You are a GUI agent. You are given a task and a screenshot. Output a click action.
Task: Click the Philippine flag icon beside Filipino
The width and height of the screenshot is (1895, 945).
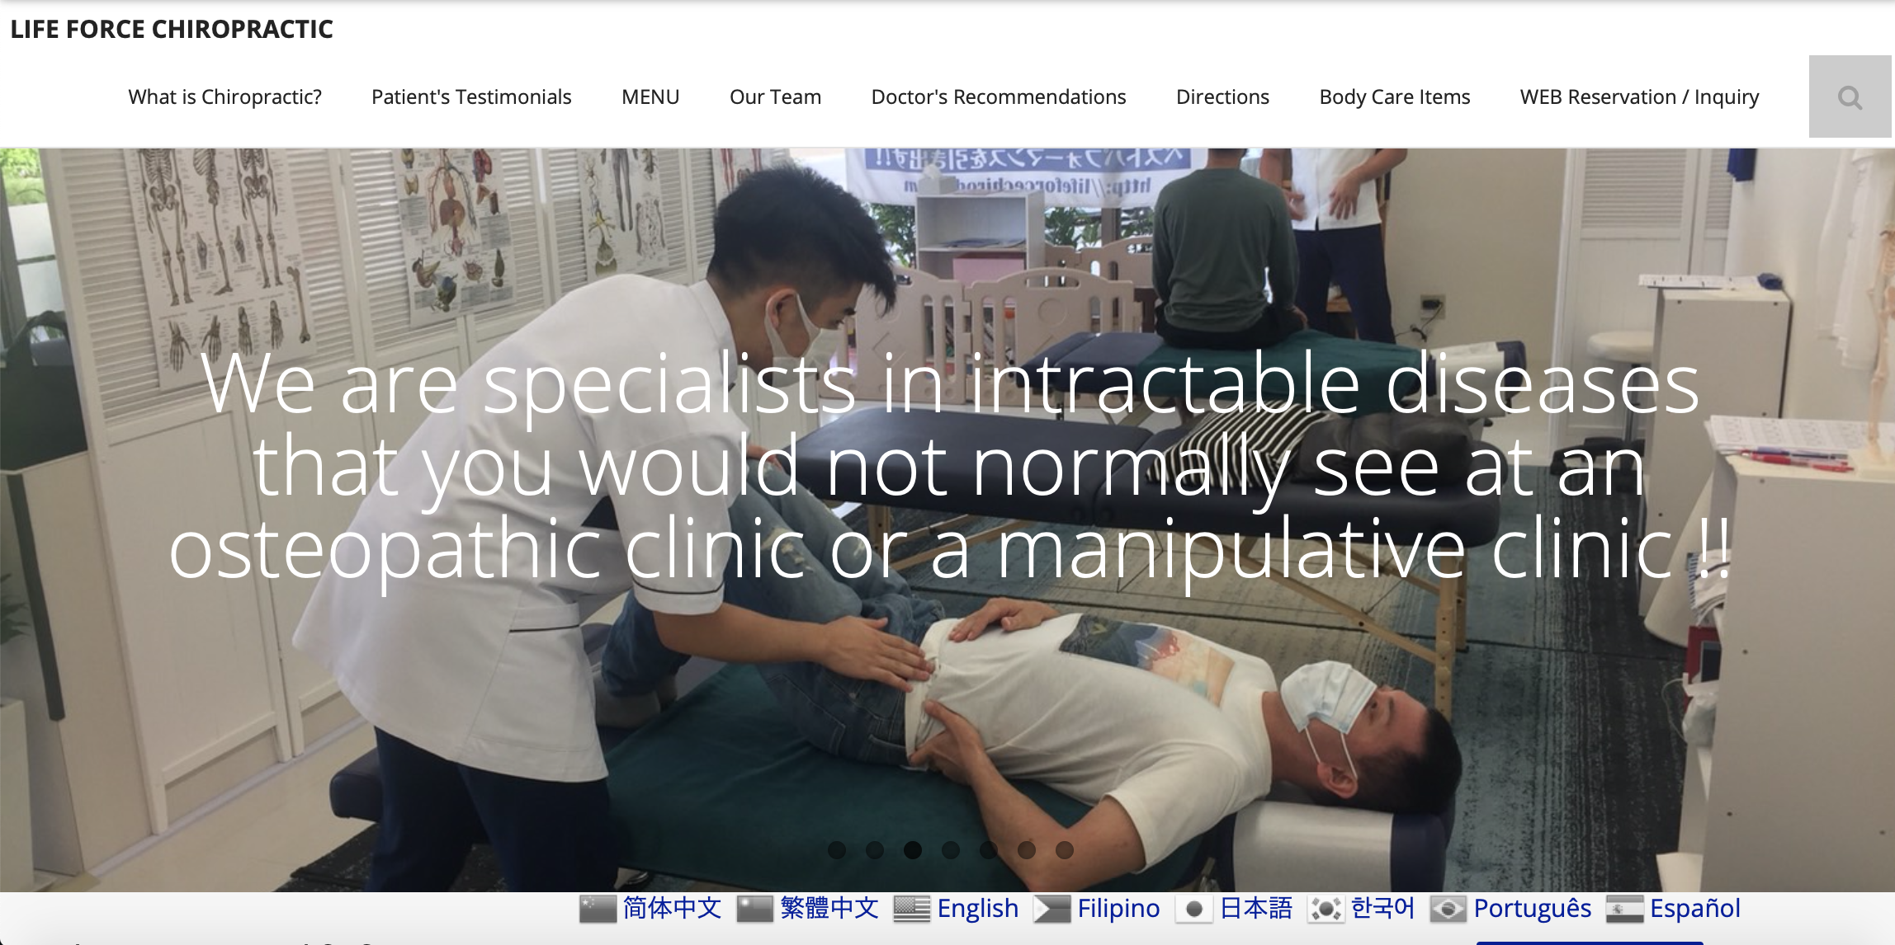coord(1052,909)
